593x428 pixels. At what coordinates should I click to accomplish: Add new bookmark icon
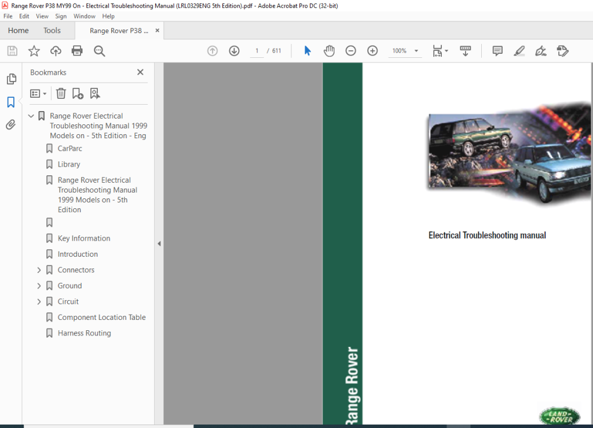[78, 93]
